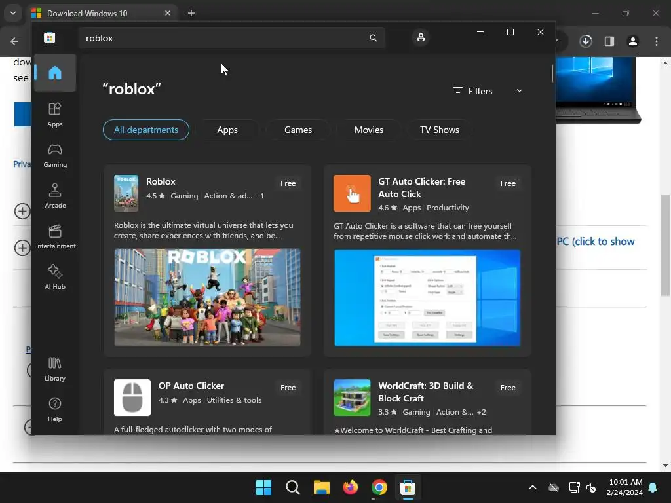Open the Apps section in Store sidebar
This screenshot has width=671, height=503.
[x=55, y=115]
